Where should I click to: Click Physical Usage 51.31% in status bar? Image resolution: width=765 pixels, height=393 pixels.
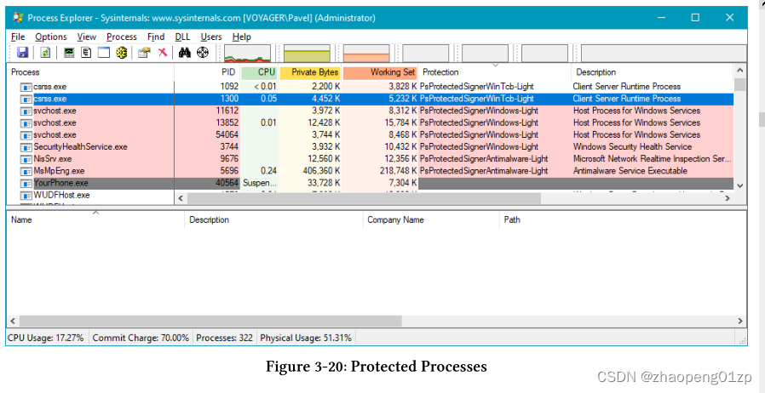[306, 338]
